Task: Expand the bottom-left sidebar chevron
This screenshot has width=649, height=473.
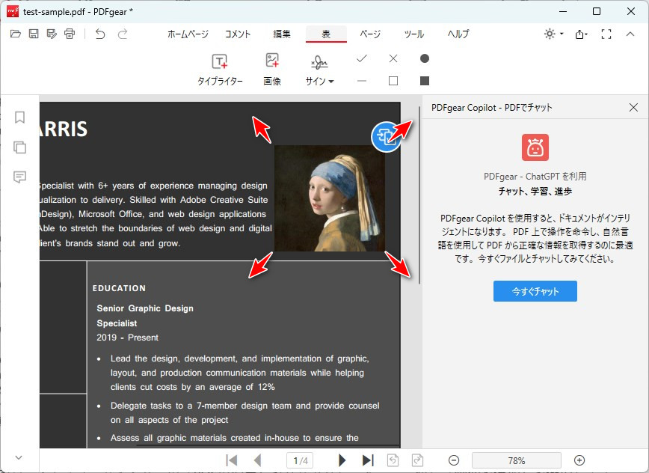Action: (19, 457)
